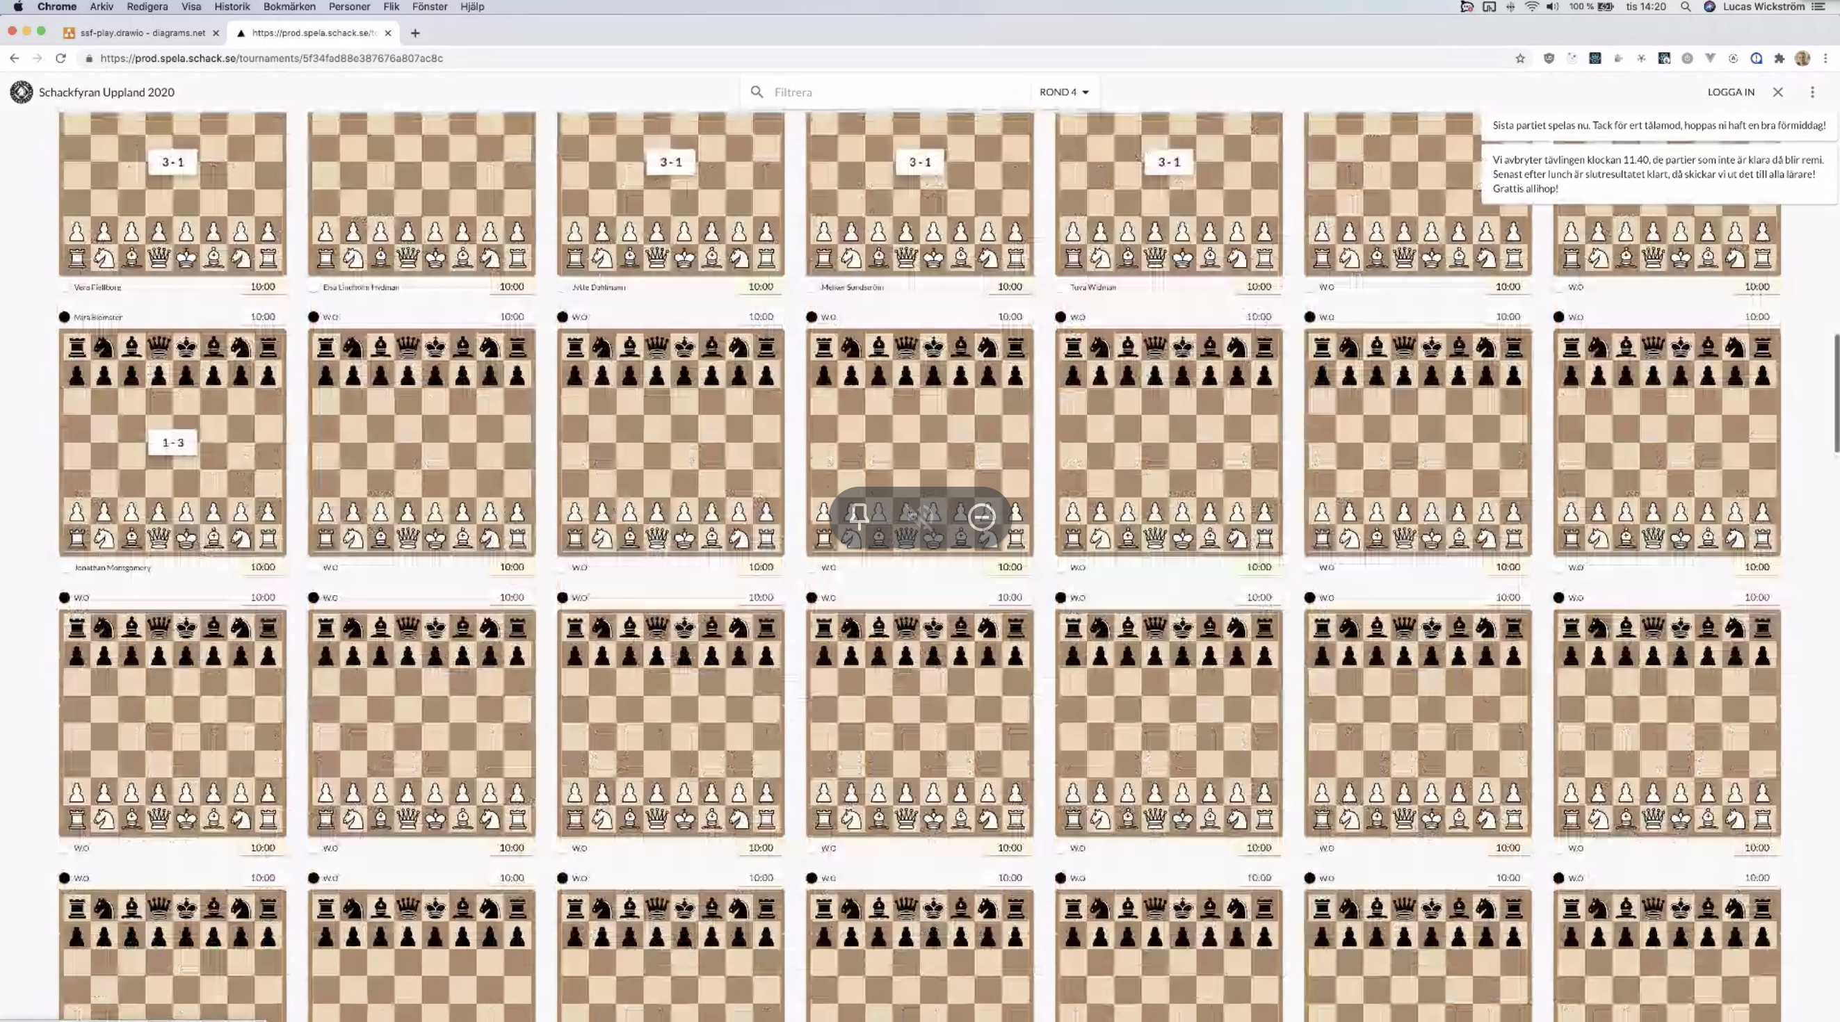Close the prod.spela.schack.se tab
Screen dimensions: 1840x1022
388,33
